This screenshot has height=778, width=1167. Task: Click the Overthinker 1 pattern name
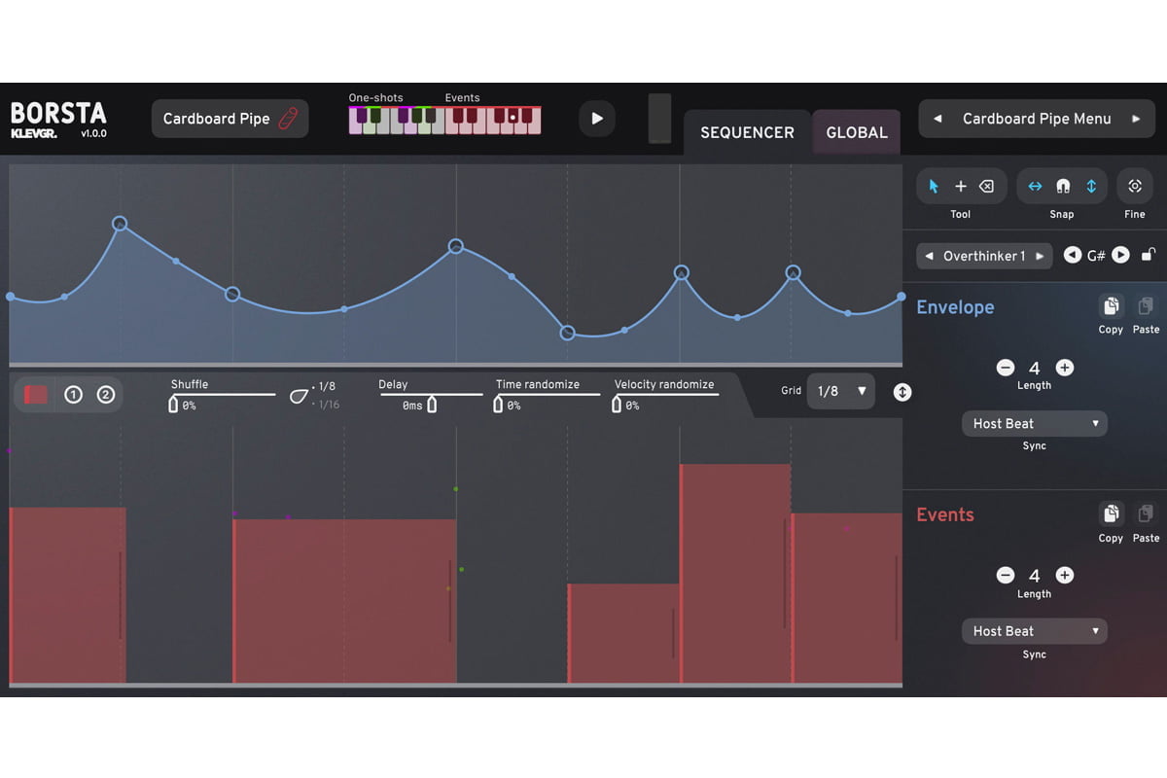pyautogui.click(x=984, y=257)
